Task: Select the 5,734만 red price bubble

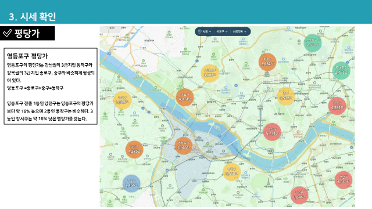Action: click(272, 132)
